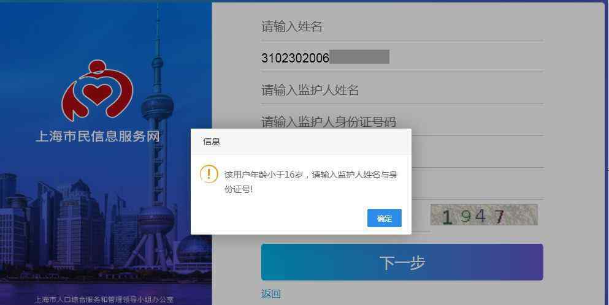The height and width of the screenshot is (305, 609).
Task: Click the digit 7 in the captcha
Action: point(499,217)
